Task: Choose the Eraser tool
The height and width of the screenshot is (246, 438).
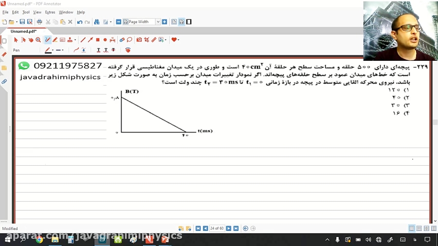Action: click(122, 40)
